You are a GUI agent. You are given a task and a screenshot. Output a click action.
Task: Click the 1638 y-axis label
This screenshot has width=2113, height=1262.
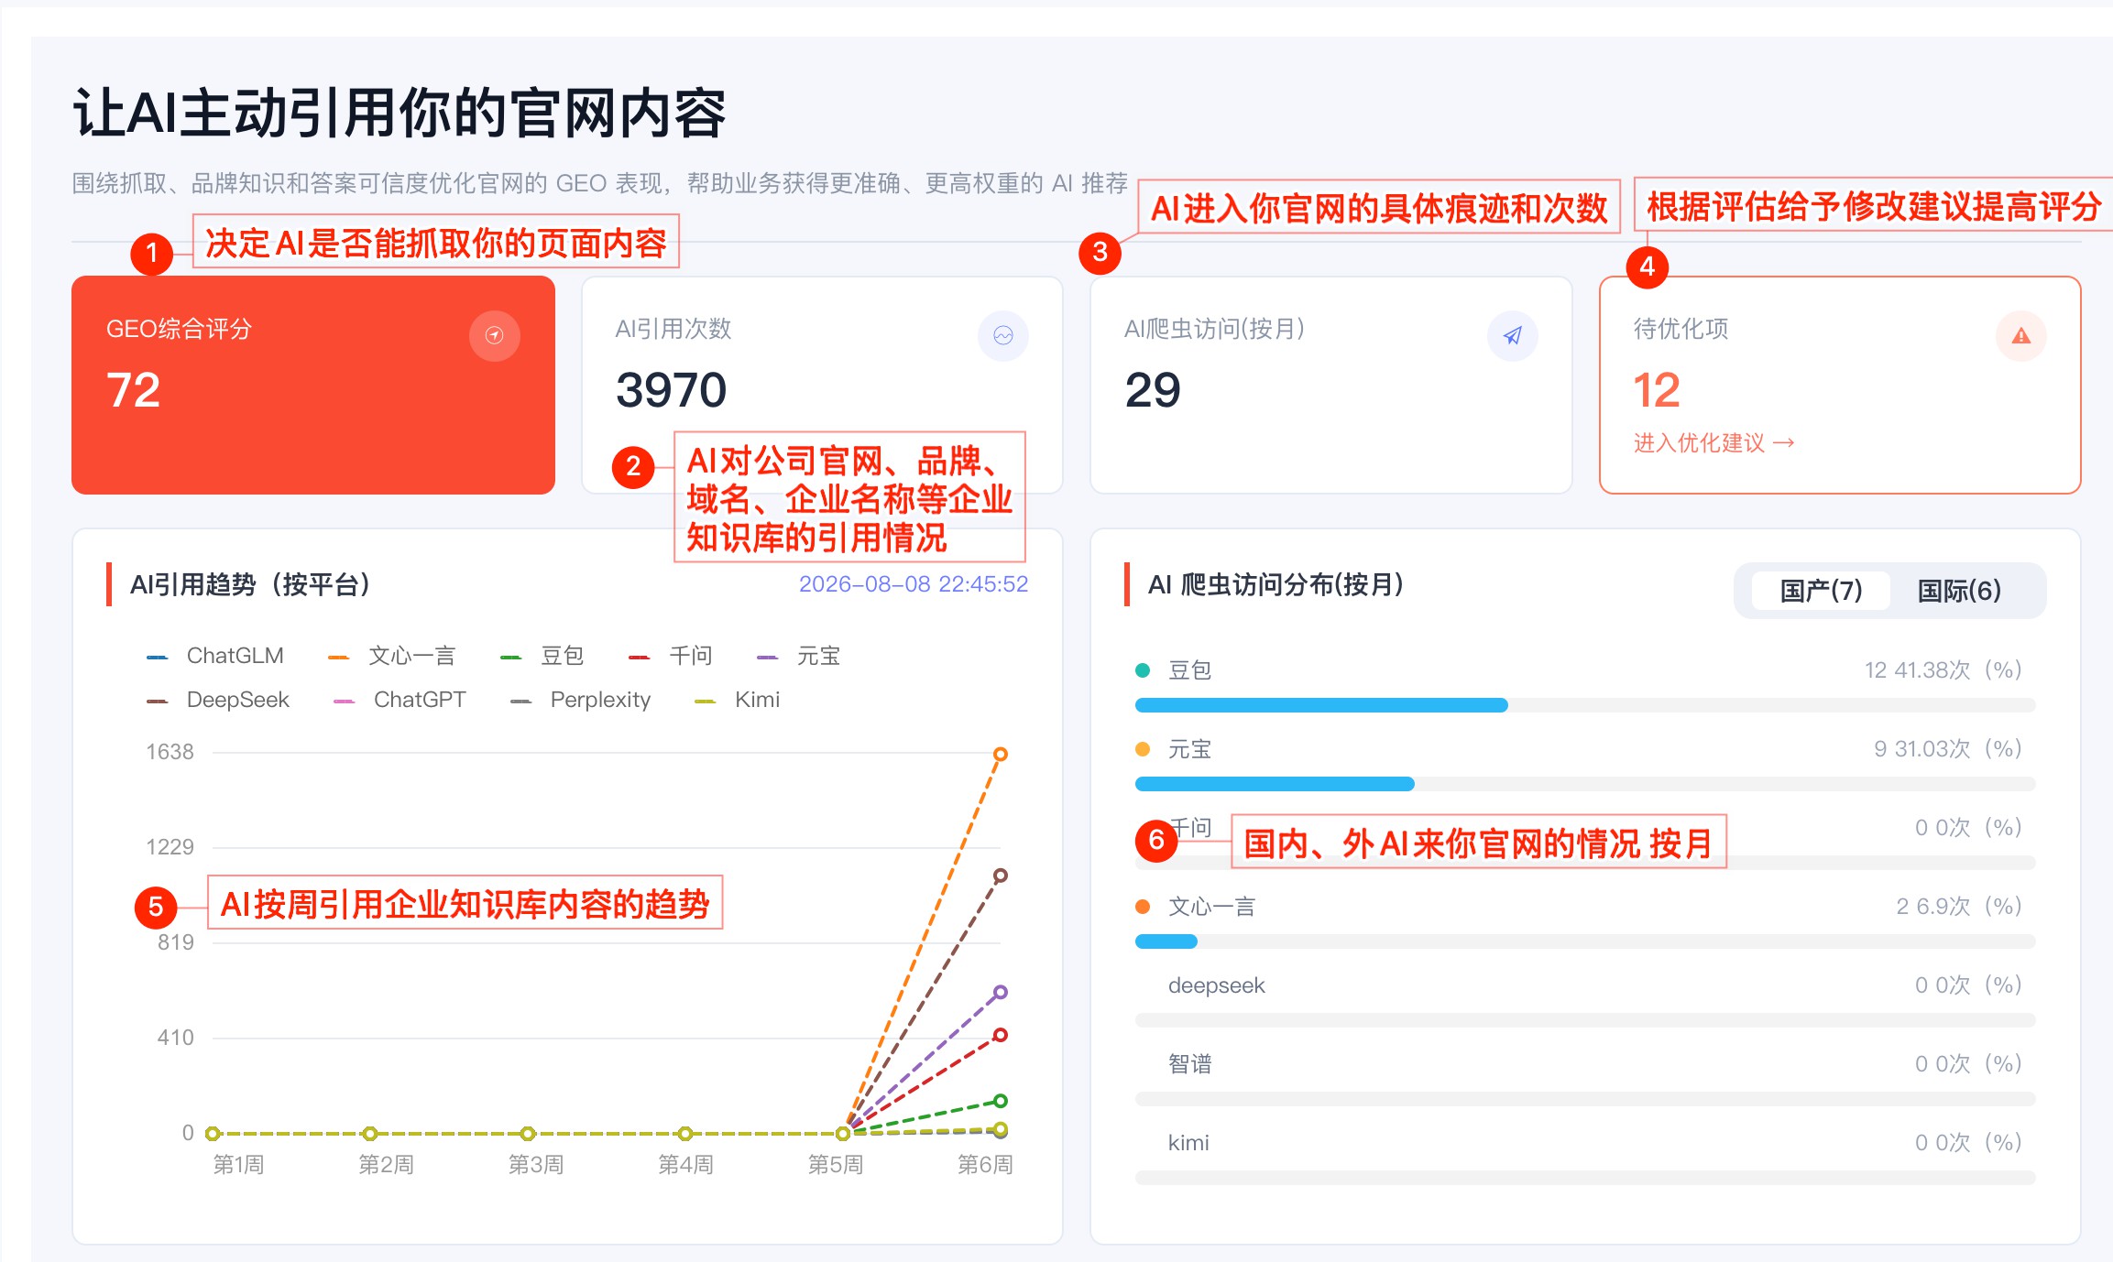coord(170,752)
